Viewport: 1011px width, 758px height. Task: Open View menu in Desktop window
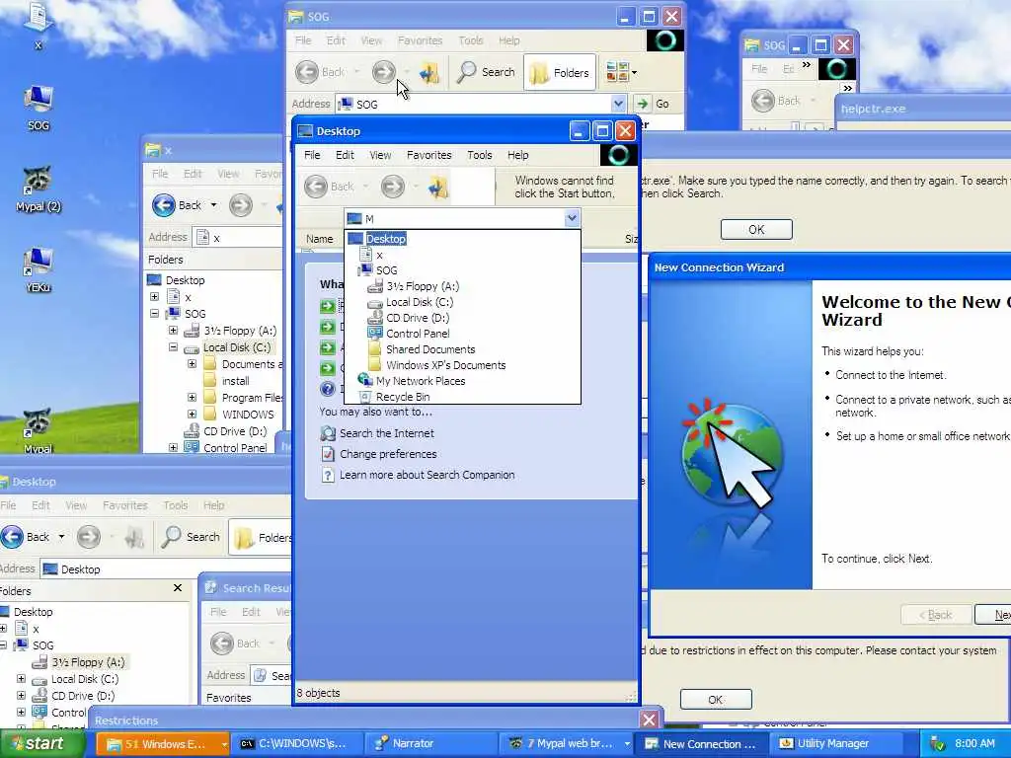[x=380, y=155]
